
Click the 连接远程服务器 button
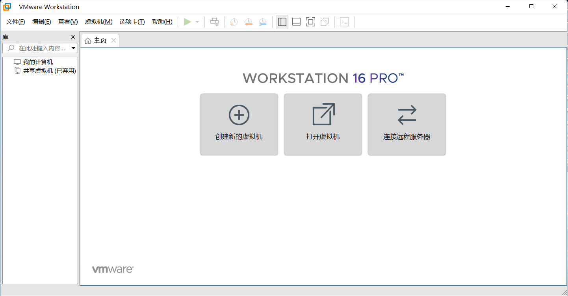click(x=407, y=124)
